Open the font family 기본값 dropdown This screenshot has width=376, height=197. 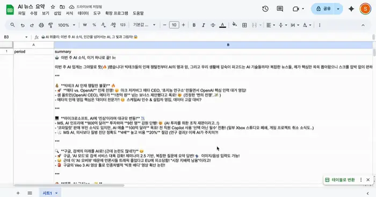pyautogui.click(x=144, y=25)
